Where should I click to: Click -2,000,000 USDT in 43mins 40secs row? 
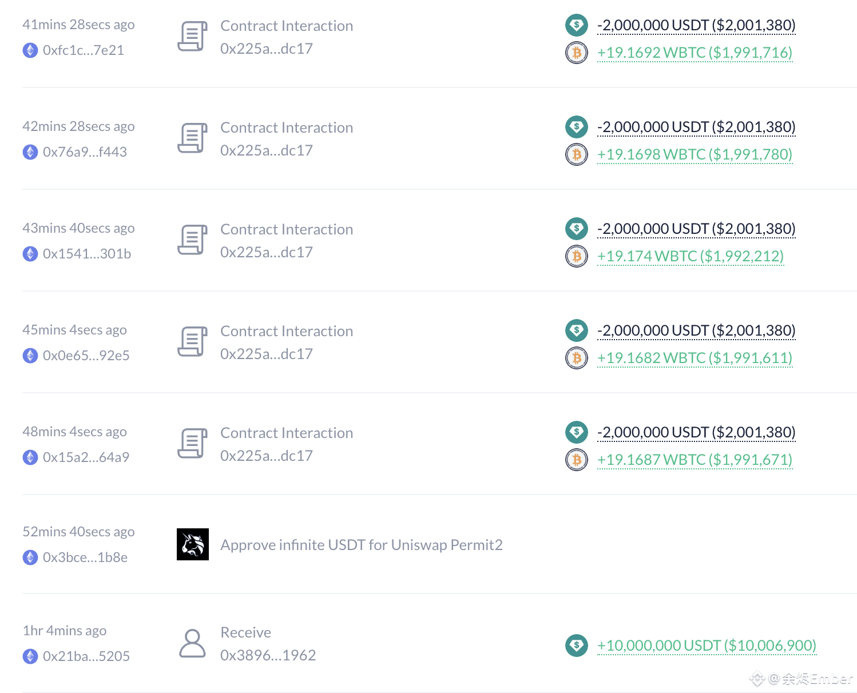tap(696, 229)
